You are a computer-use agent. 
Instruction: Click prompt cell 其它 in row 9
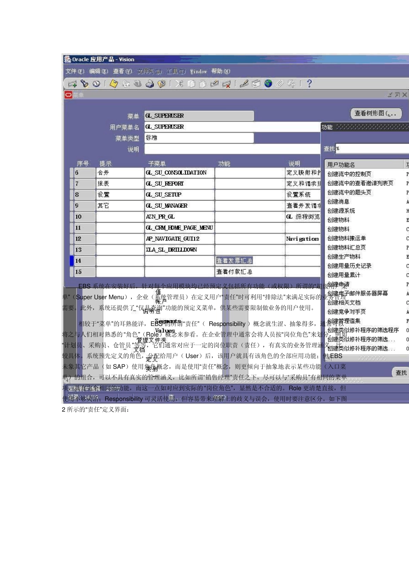120,206
